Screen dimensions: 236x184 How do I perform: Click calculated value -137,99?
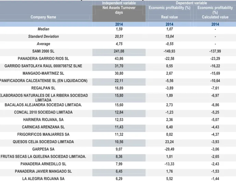[x=215, y=51]
